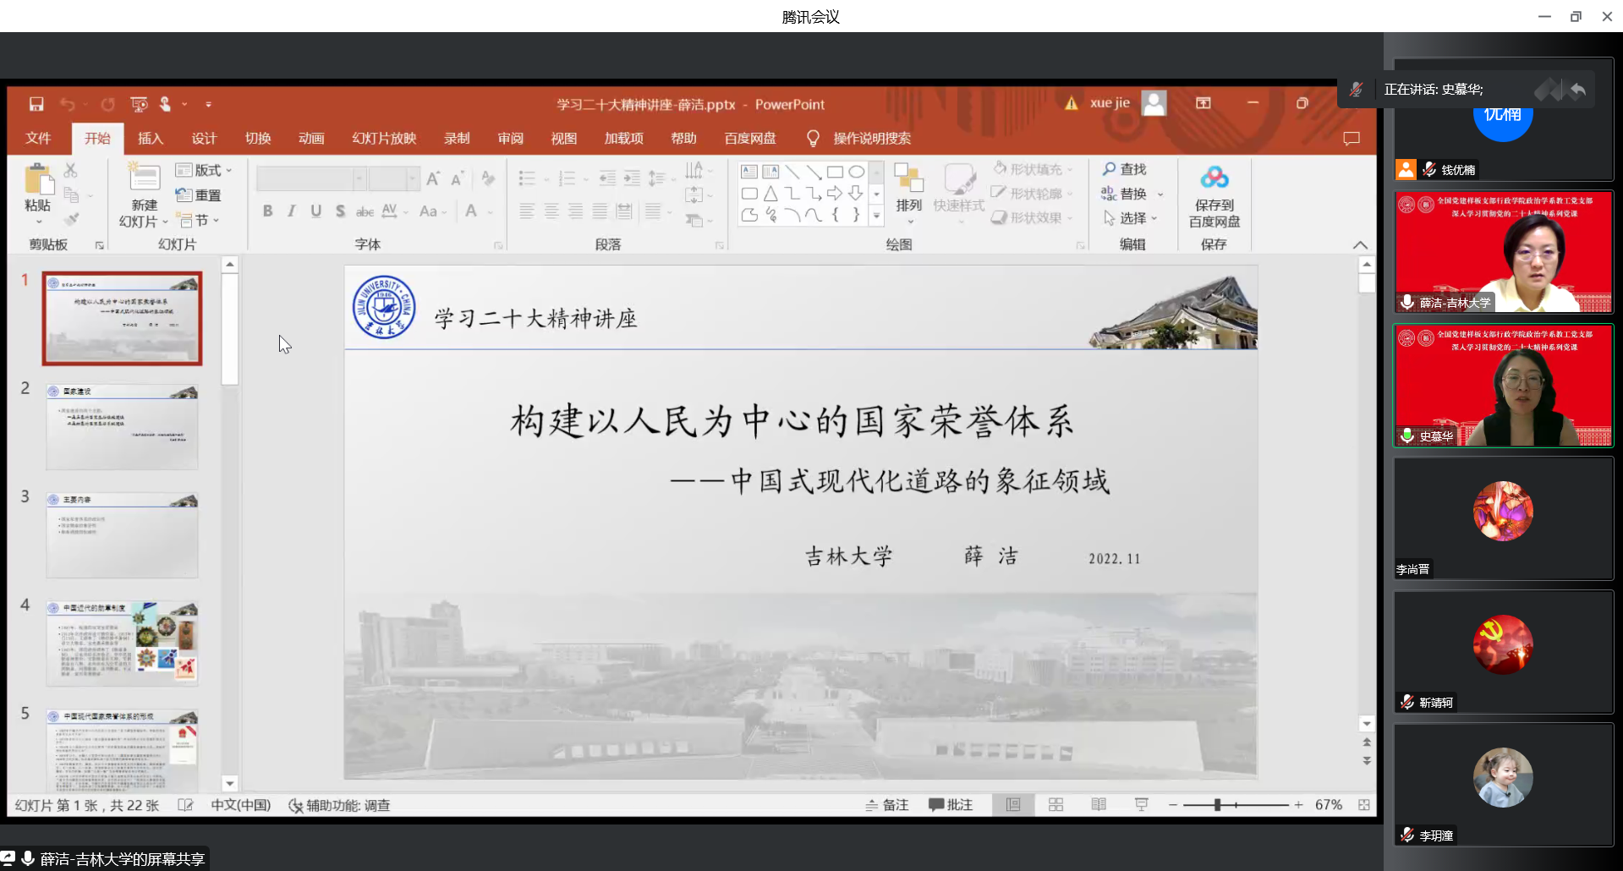Click the Paste clipboard icon
1623x871 pixels.
(38, 181)
